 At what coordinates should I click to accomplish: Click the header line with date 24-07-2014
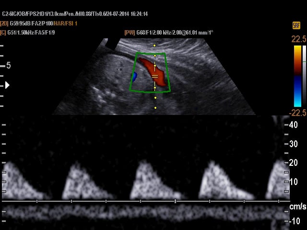[75, 14]
